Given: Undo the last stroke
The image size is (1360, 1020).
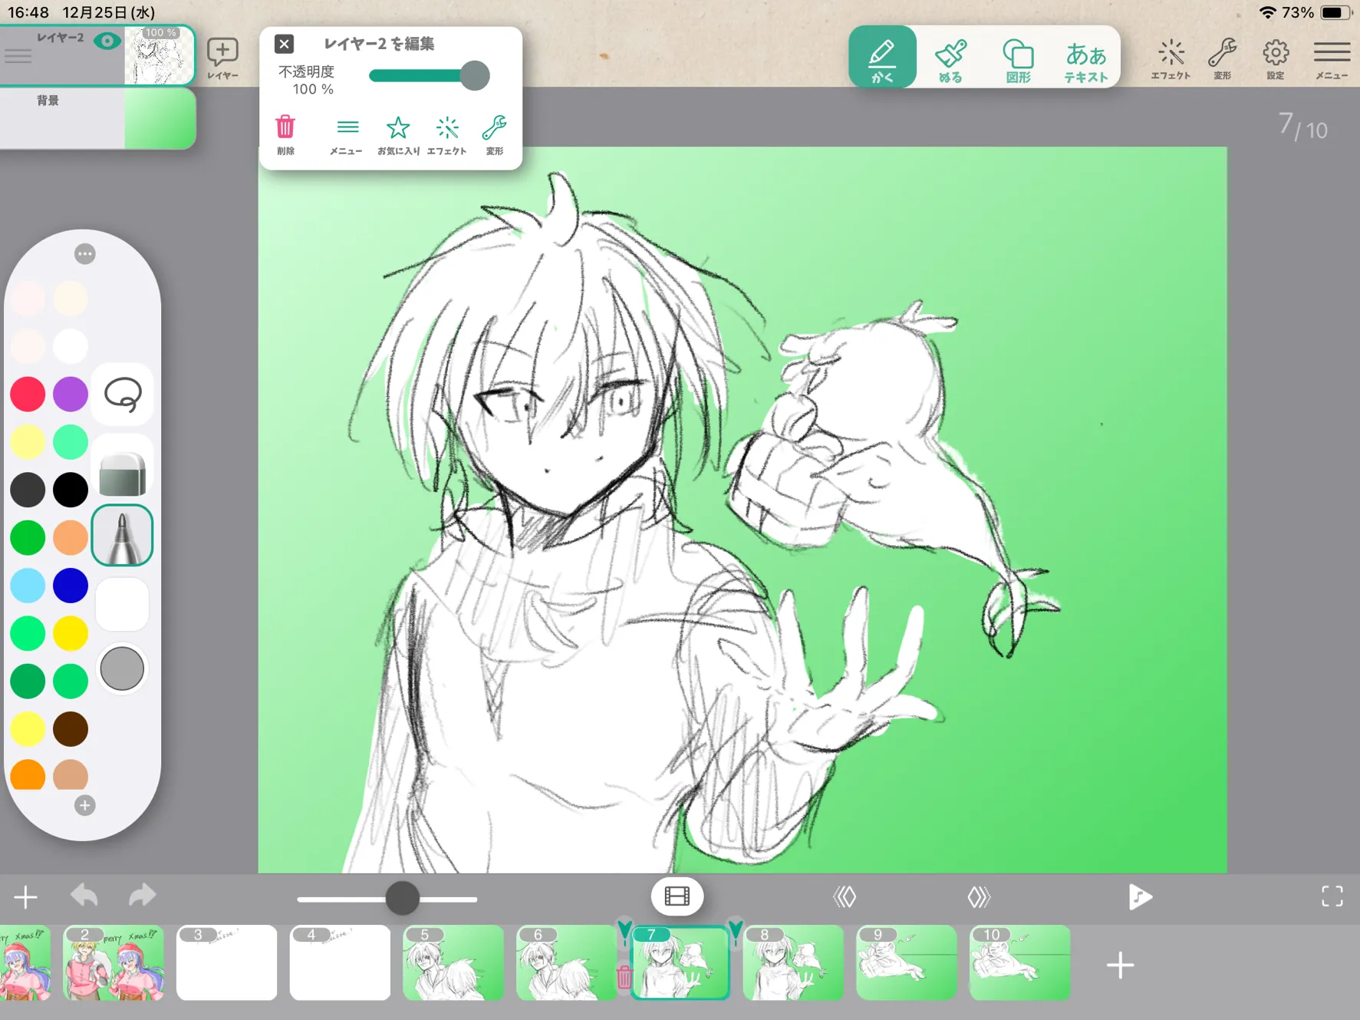Looking at the screenshot, I should pyautogui.click(x=84, y=896).
